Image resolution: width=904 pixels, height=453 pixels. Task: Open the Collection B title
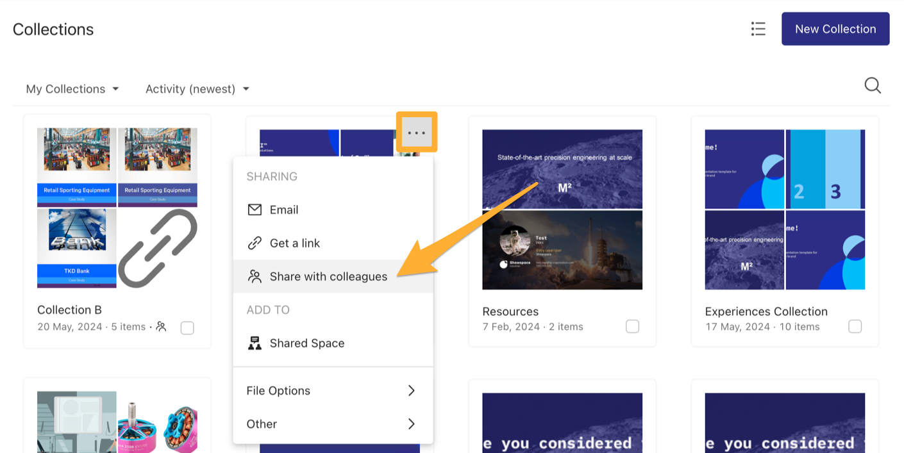click(x=69, y=309)
